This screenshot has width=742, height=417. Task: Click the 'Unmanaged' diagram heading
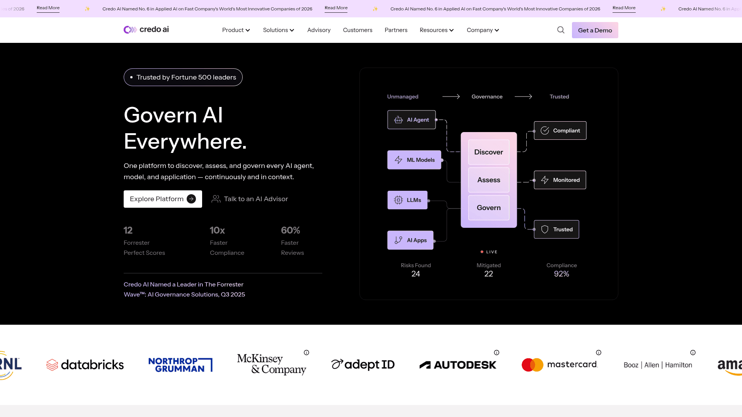[x=403, y=97]
